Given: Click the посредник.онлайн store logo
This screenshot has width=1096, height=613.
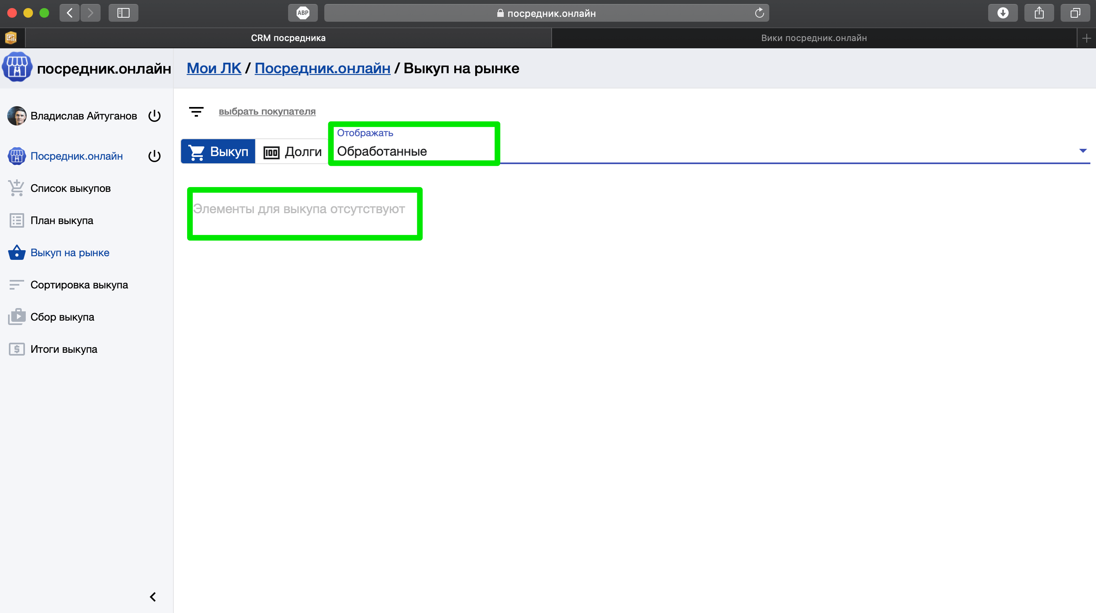Looking at the screenshot, I should [17, 67].
